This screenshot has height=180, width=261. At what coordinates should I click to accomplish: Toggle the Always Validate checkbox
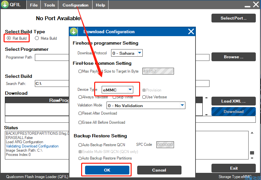pos(80,97)
